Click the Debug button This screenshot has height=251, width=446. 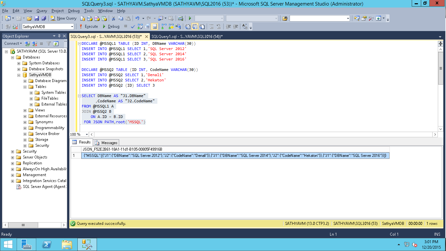coord(114,26)
